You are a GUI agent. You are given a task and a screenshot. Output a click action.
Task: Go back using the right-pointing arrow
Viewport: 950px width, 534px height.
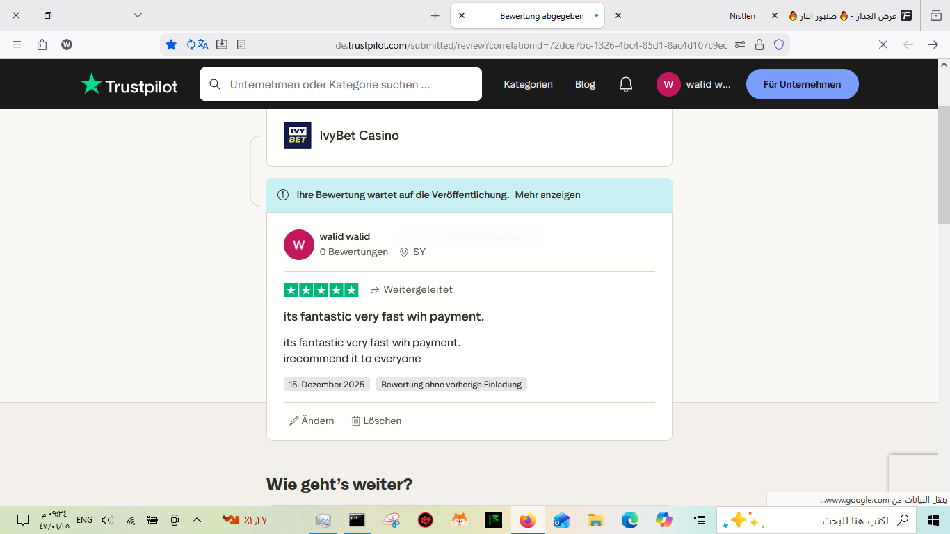click(933, 44)
